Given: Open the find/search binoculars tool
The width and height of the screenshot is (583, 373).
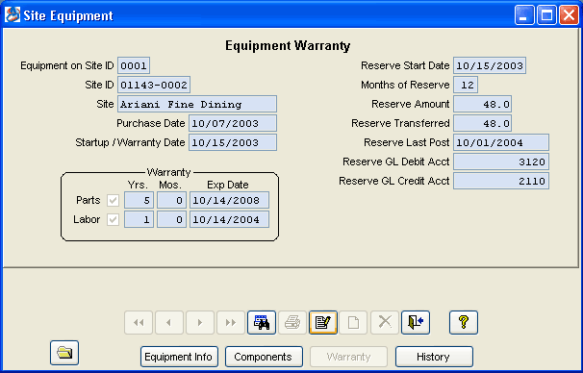Looking at the screenshot, I should [262, 322].
